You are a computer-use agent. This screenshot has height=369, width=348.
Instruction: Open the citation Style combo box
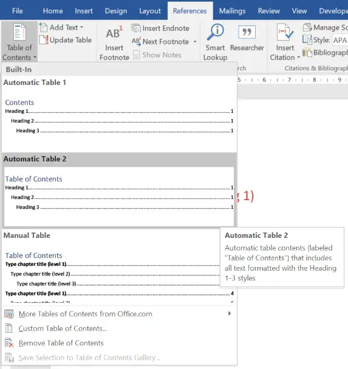(340, 40)
